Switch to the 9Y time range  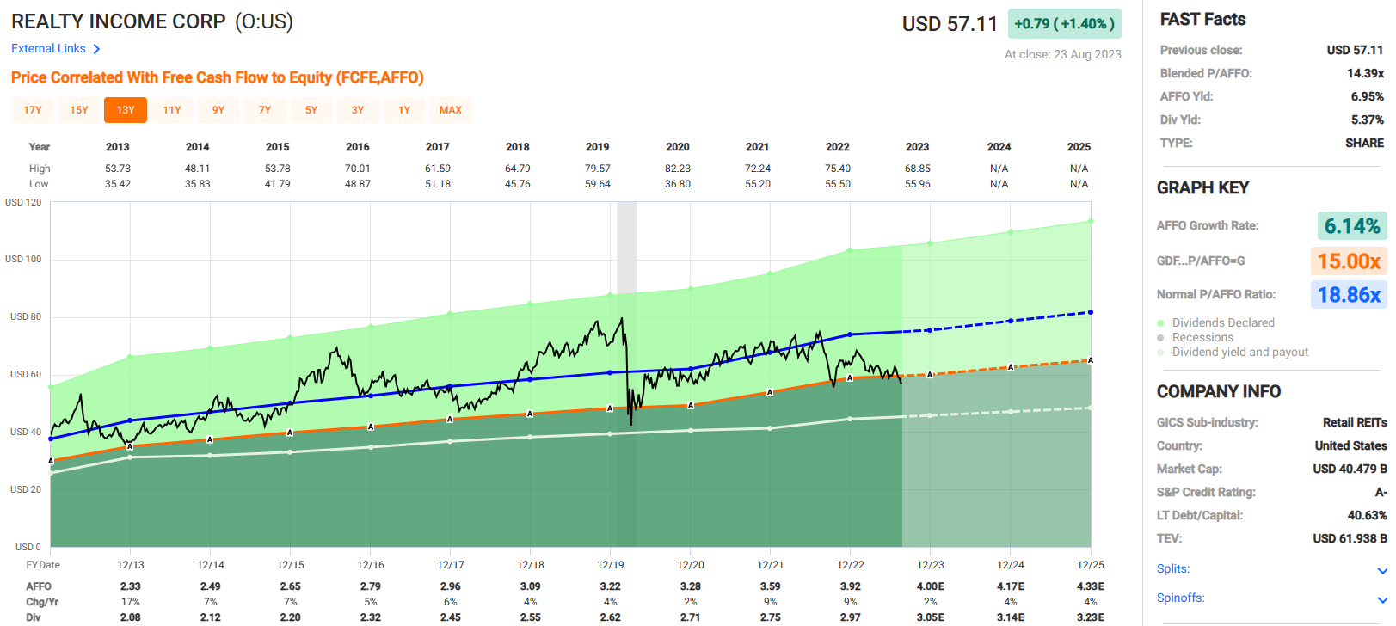218,110
